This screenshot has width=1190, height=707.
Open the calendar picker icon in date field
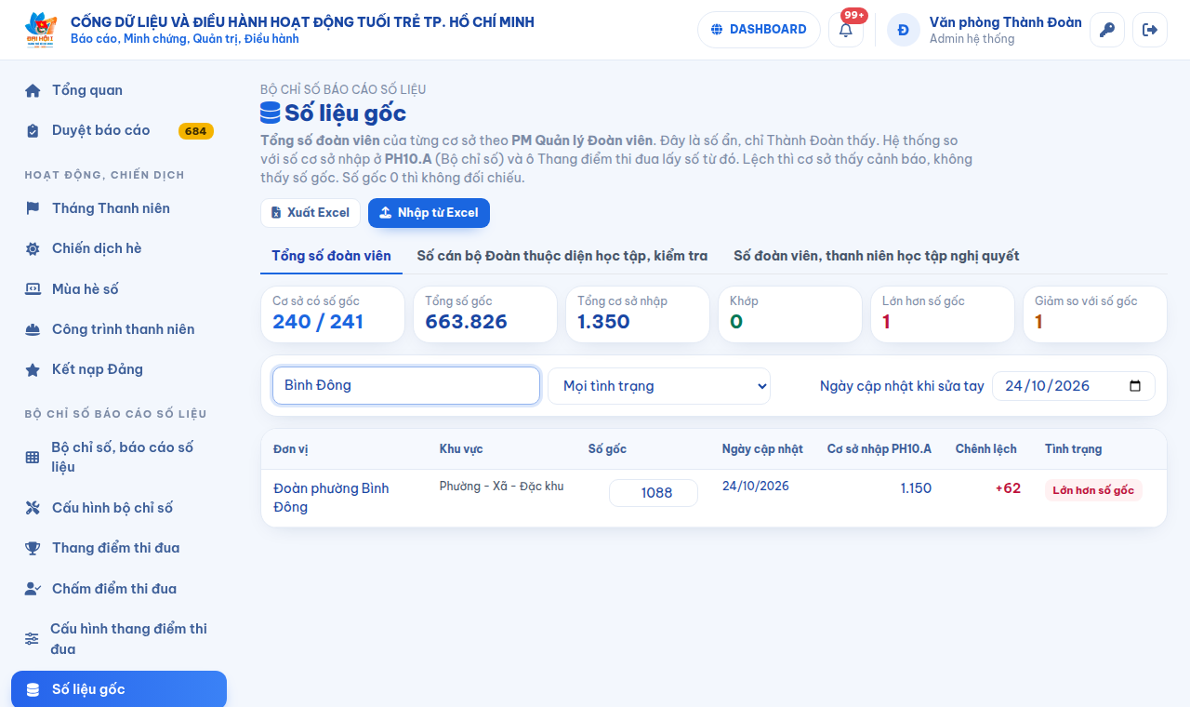point(1135,386)
